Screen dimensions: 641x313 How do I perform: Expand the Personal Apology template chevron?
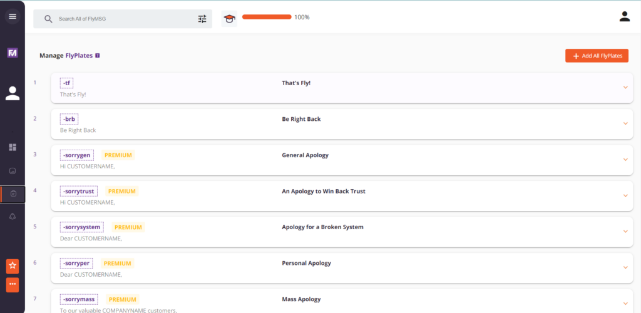click(625, 268)
